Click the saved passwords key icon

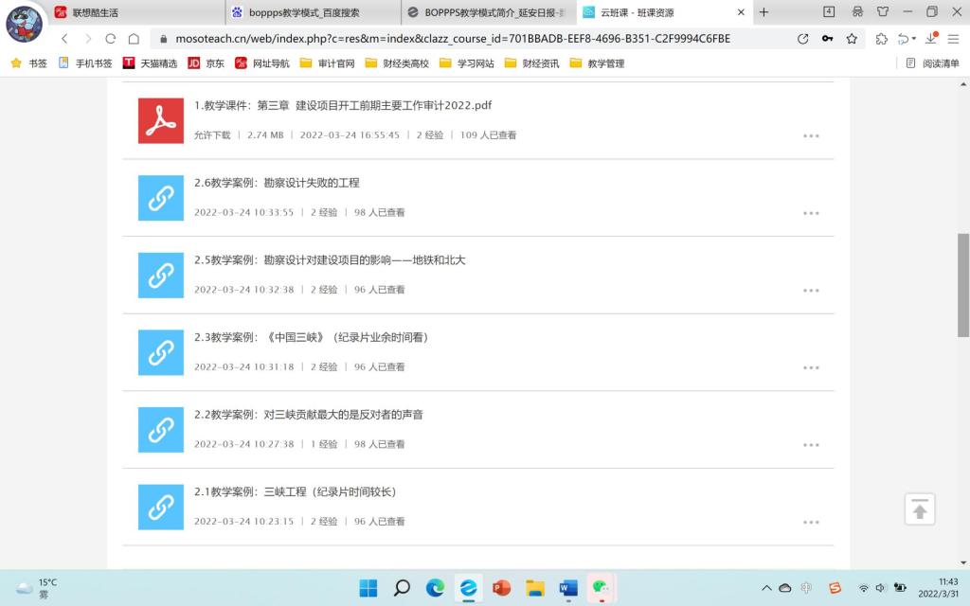pyautogui.click(x=827, y=39)
